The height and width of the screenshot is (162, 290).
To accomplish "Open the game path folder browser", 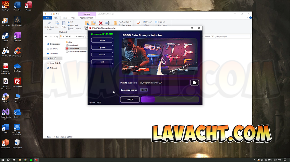I will (194, 83).
